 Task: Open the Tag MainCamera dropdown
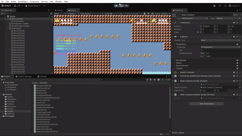pyautogui.click(x=195, y=18)
